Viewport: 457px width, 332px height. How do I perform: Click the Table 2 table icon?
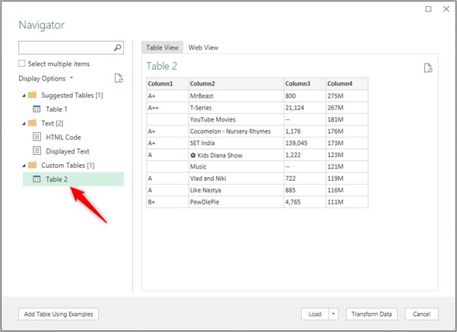(33, 179)
